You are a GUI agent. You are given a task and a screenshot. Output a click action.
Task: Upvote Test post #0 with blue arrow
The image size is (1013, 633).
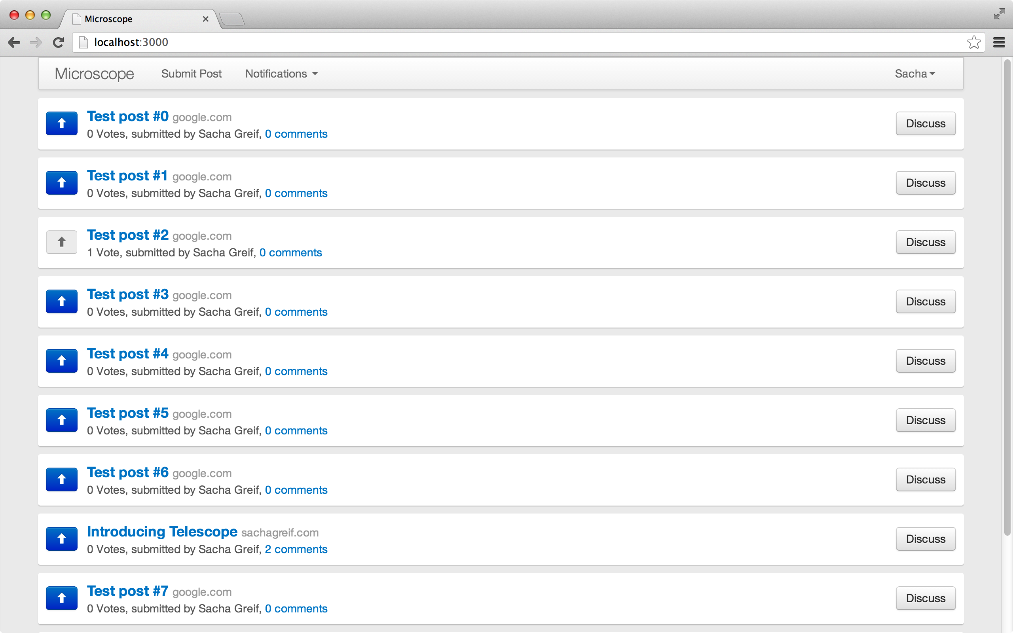(x=62, y=123)
